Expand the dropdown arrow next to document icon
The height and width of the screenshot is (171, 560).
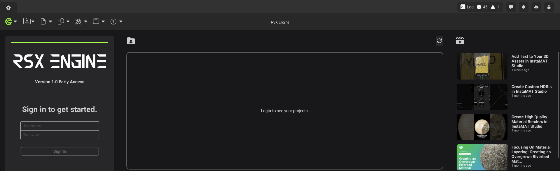pyautogui.click(x=50, y=22)
